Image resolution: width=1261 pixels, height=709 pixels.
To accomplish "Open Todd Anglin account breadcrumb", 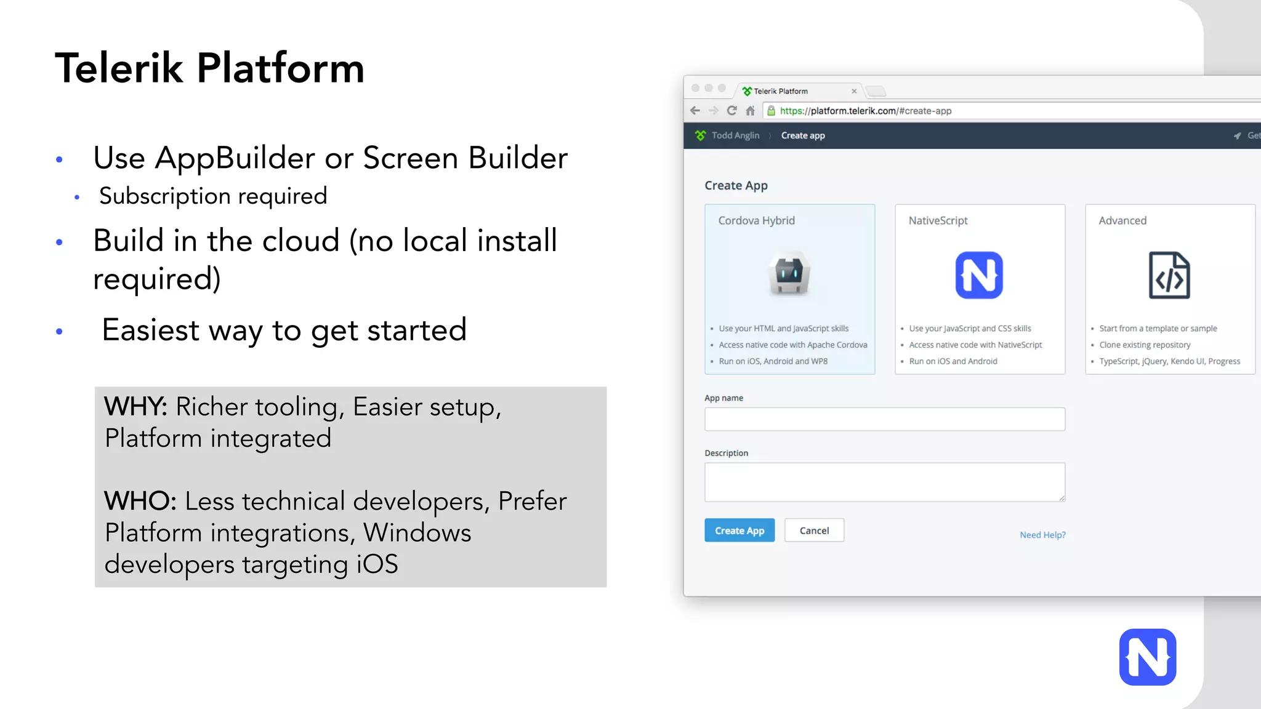I will click(735, 135).
